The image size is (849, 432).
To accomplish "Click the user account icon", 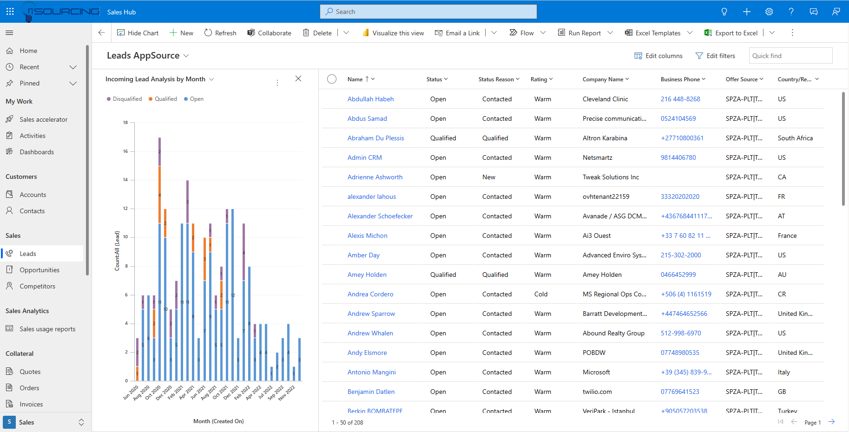I will 836,12.
